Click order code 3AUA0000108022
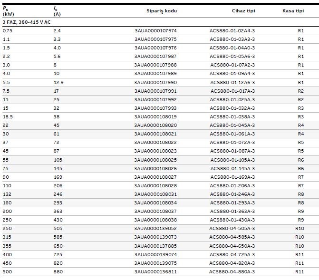319x280 pixels. point(155,142)
